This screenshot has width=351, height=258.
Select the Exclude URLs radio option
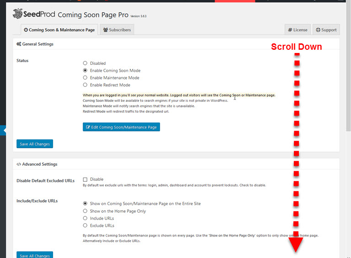85,226
